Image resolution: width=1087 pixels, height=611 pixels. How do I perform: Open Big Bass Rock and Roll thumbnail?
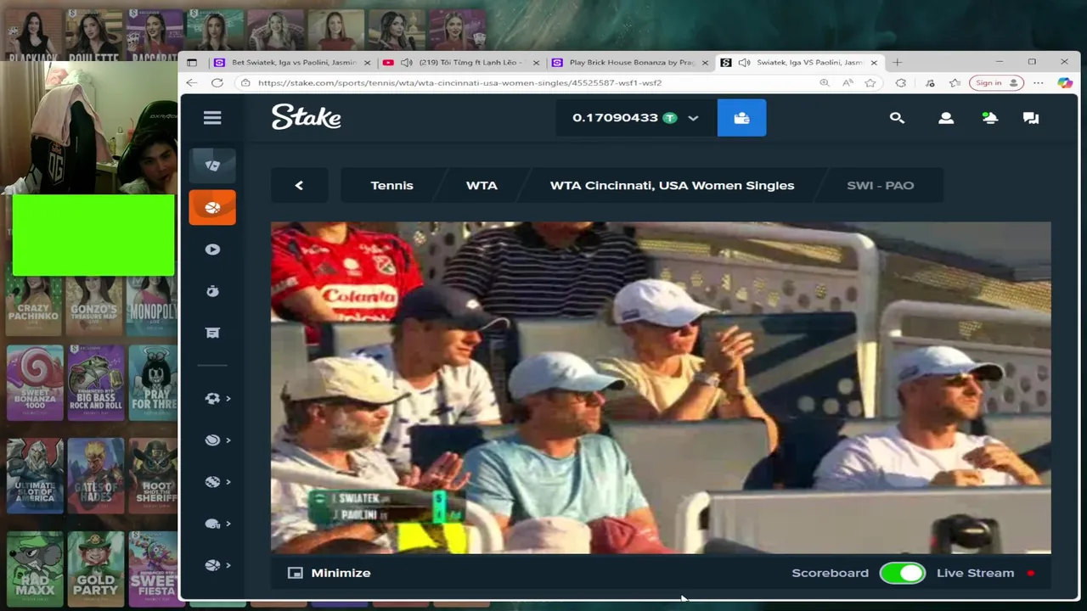(95, 382)
